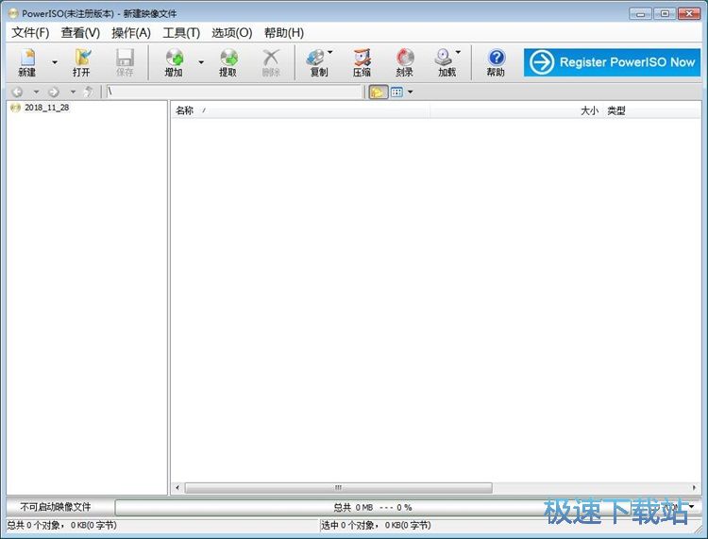Open the 查看(V) menu
Screen dimensions: 708x539
click(x=80, y=32)
